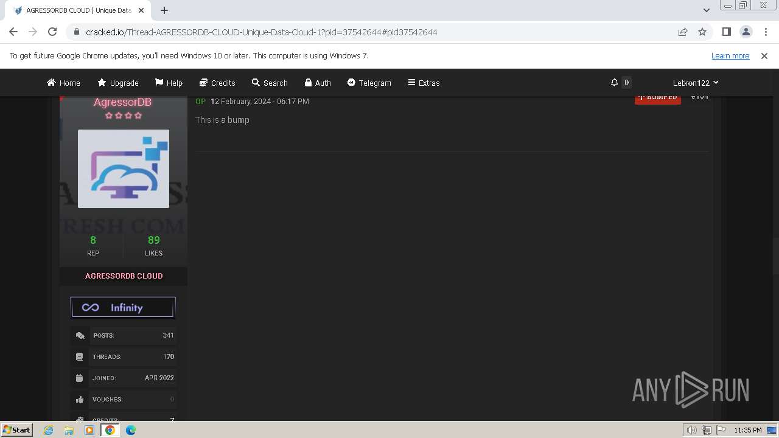Screen dimensions: 779x438
Task: Reload the current page
Action: click(52, 32)
